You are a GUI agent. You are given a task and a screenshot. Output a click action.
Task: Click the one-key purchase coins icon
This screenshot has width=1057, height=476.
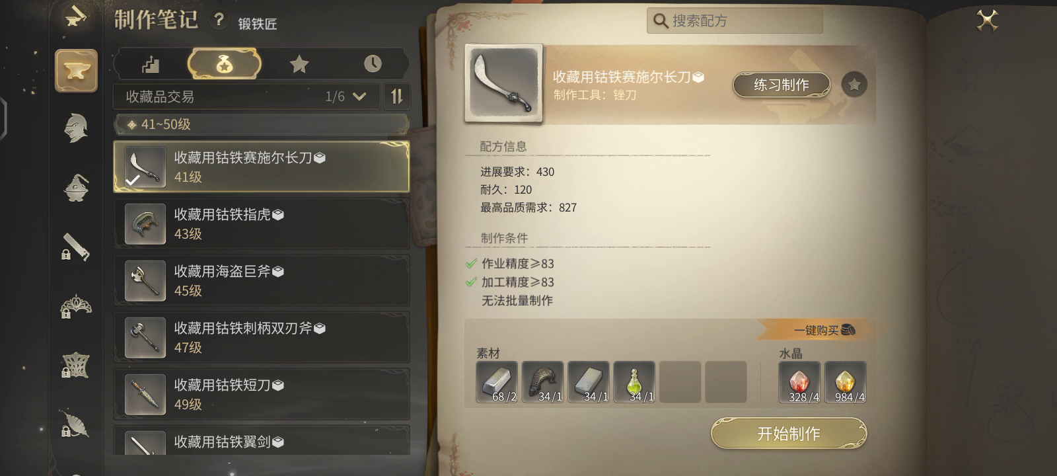pyautogui.click(x=848, y=329)
